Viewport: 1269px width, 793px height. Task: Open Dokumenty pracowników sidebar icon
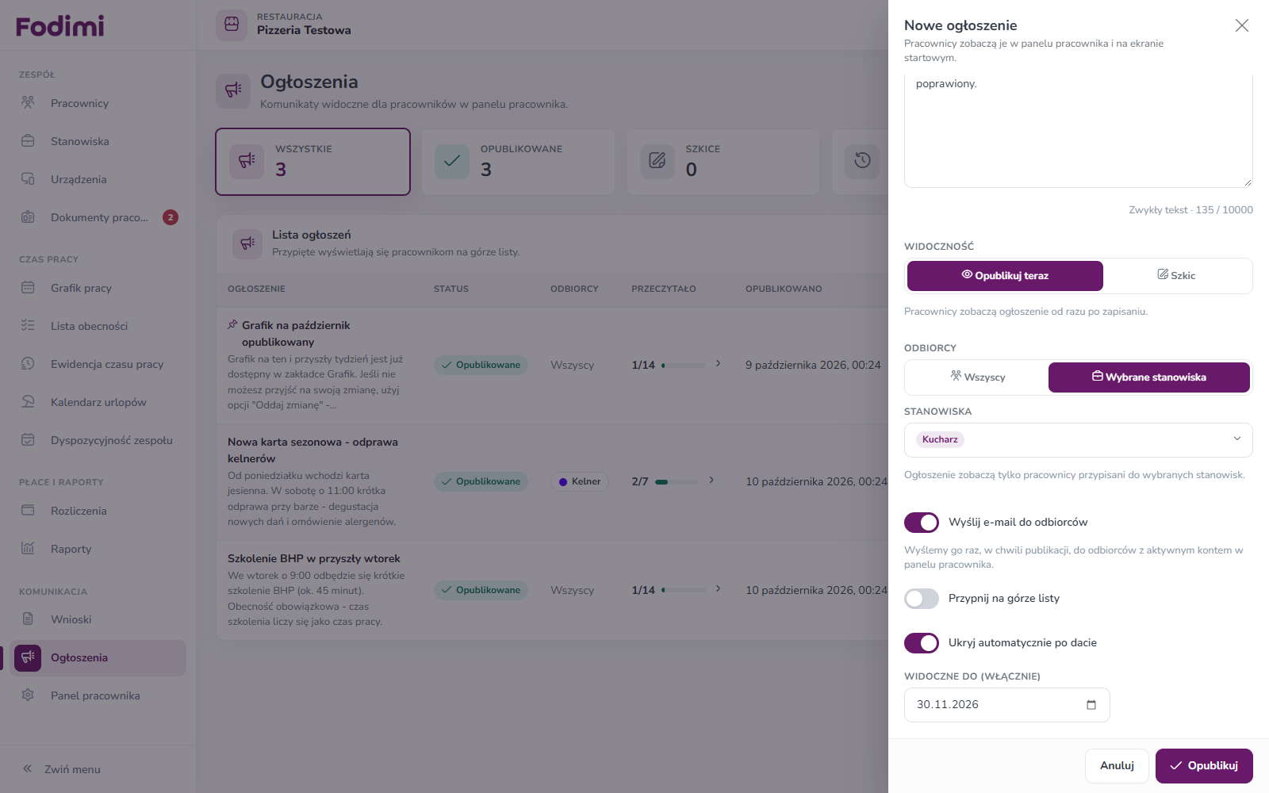(28, 217)
